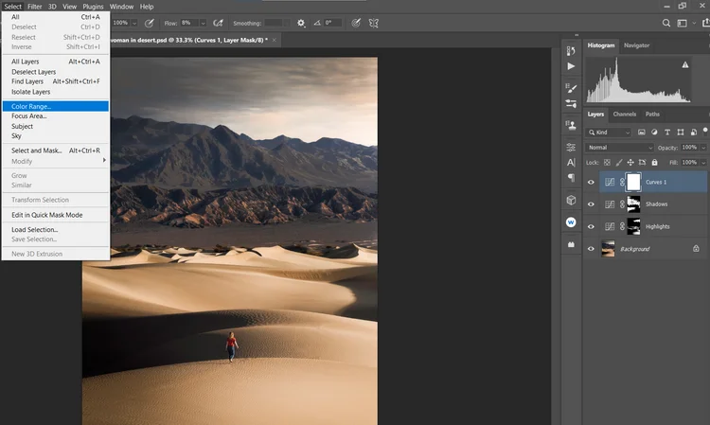Open the Paragraph panel icon
Viewport: 710px width, 425px height.
(x=571, y=177)
